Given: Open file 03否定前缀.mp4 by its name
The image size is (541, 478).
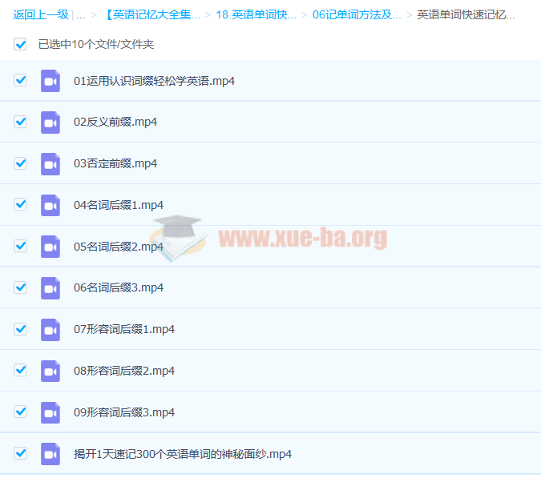Looking at the screenshot, I should 115,163.
